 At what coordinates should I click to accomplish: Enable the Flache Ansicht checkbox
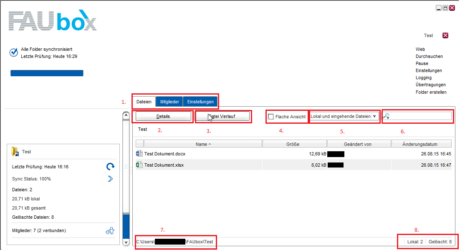click(x=271, y=117)
